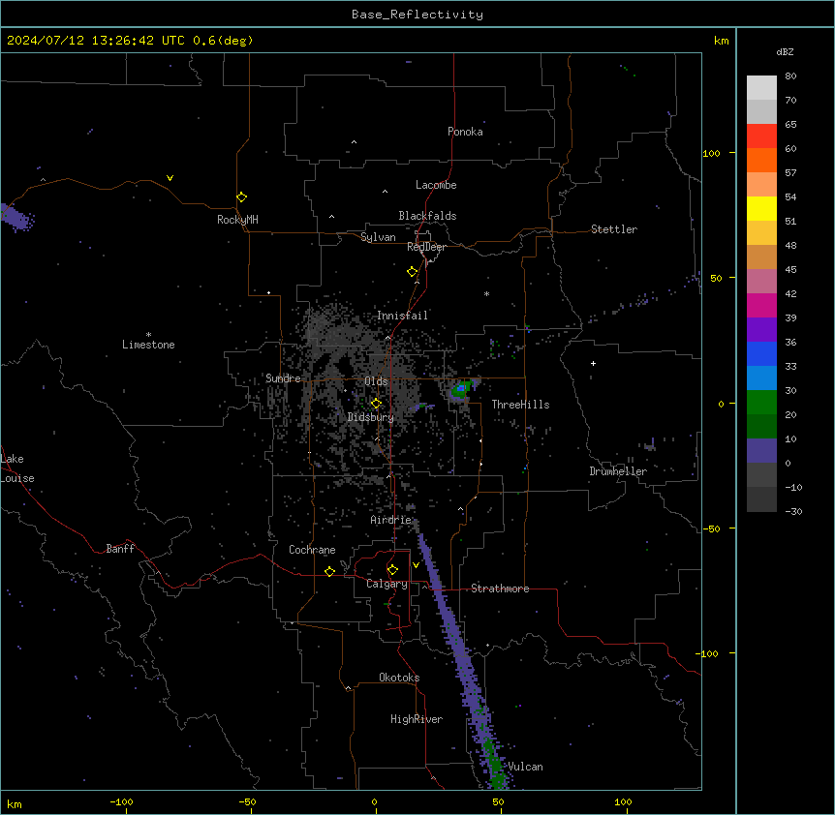Select the blue 36-33 dBZ legend swatch
835x815 pixels.
coord(761,353)
